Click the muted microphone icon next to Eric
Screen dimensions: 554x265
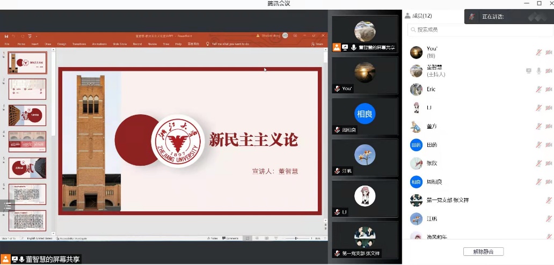point(538,90)
